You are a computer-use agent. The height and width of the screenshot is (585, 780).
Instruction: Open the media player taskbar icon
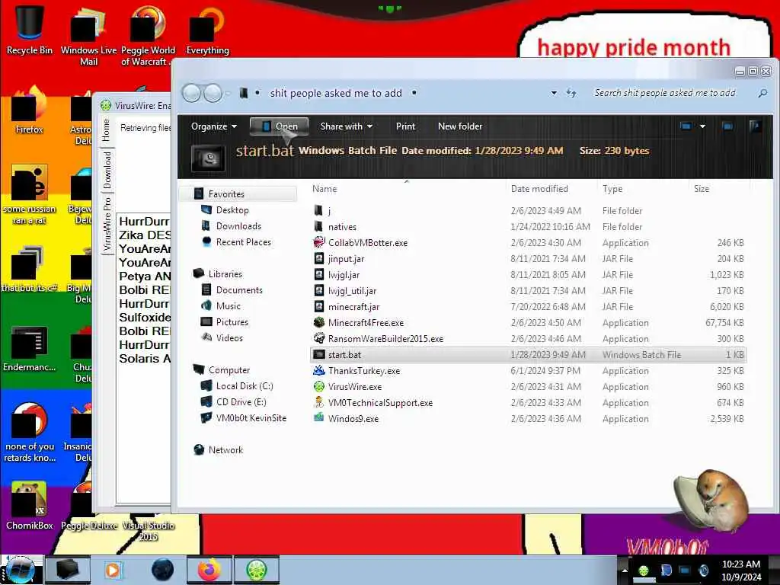pyautogui.click(x=113, y=570)
